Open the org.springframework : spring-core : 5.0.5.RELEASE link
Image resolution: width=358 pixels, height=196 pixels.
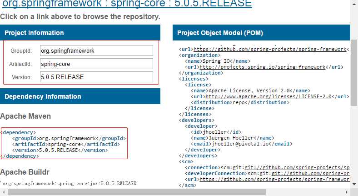(x=127, y=4)
